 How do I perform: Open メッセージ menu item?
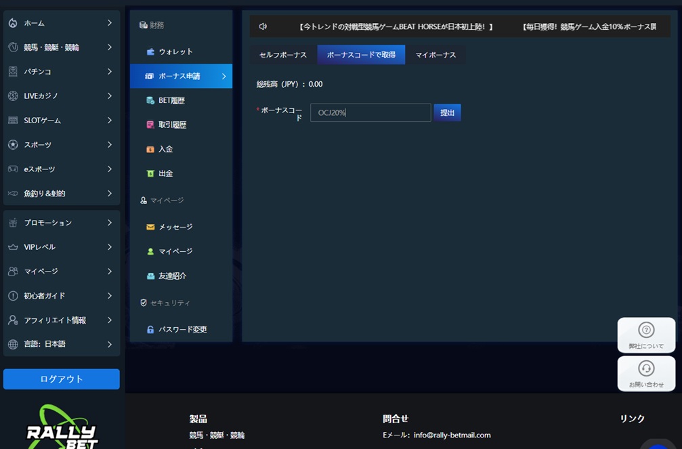pos(181,227)
